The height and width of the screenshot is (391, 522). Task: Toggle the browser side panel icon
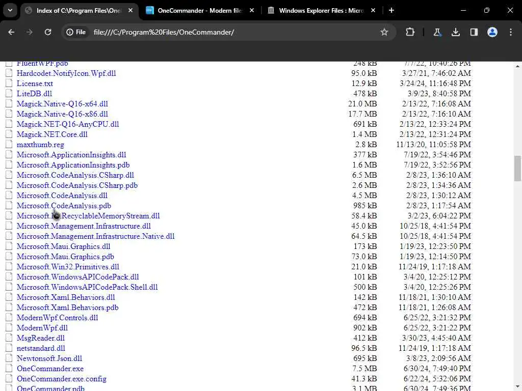[x=474, y=32]
